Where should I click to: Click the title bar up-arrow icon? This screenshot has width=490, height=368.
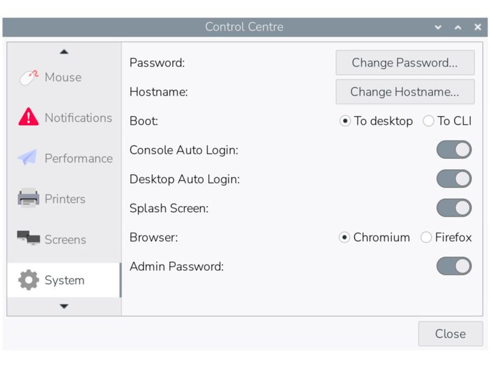(458, 27)
